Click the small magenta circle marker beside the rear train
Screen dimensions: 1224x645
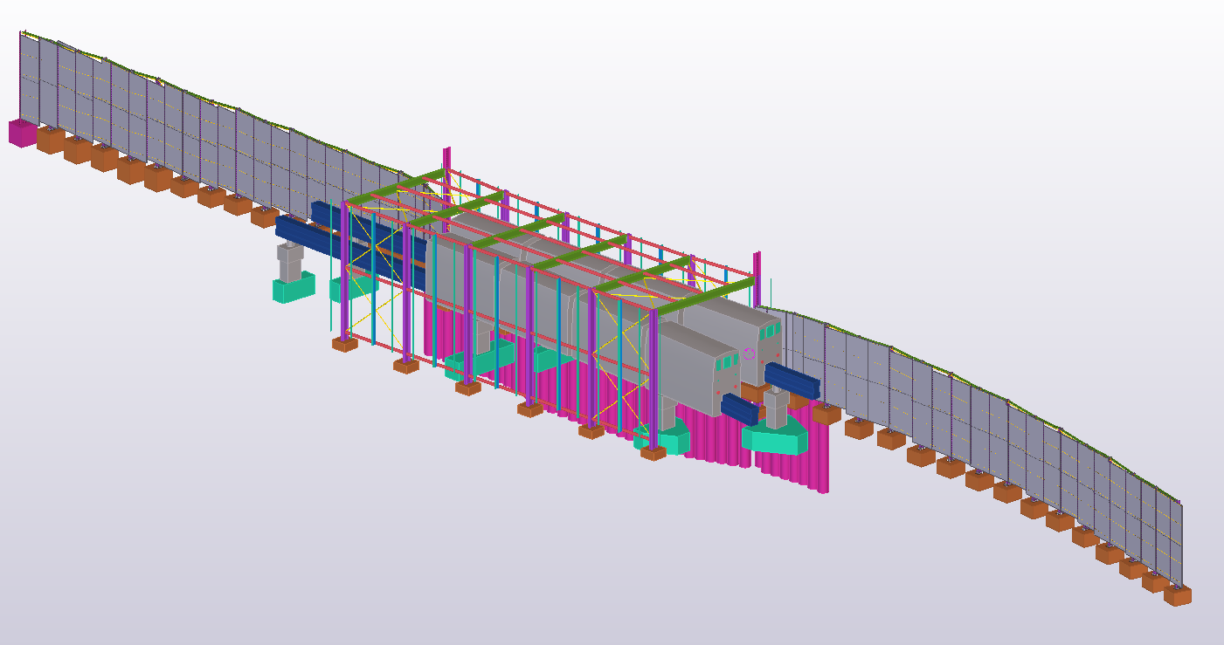tap(748, 353)
